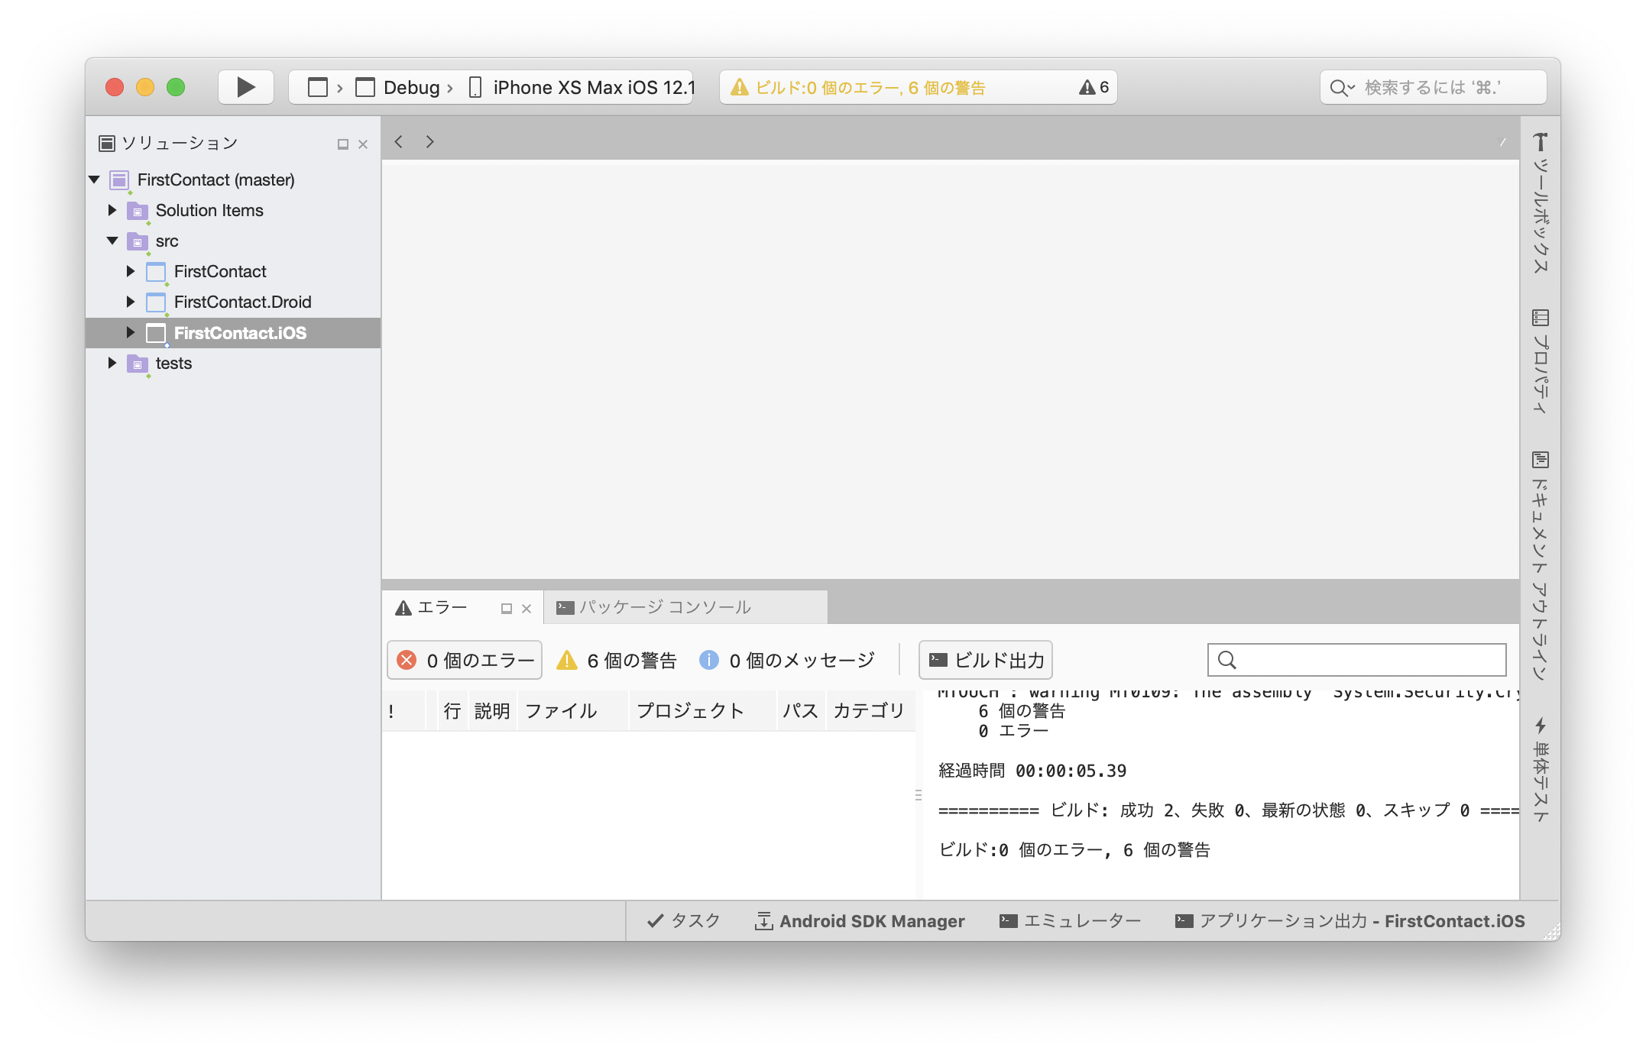Open the エミュレーター panel
Viewport: 1646px width, 1054px height.
1069,921
